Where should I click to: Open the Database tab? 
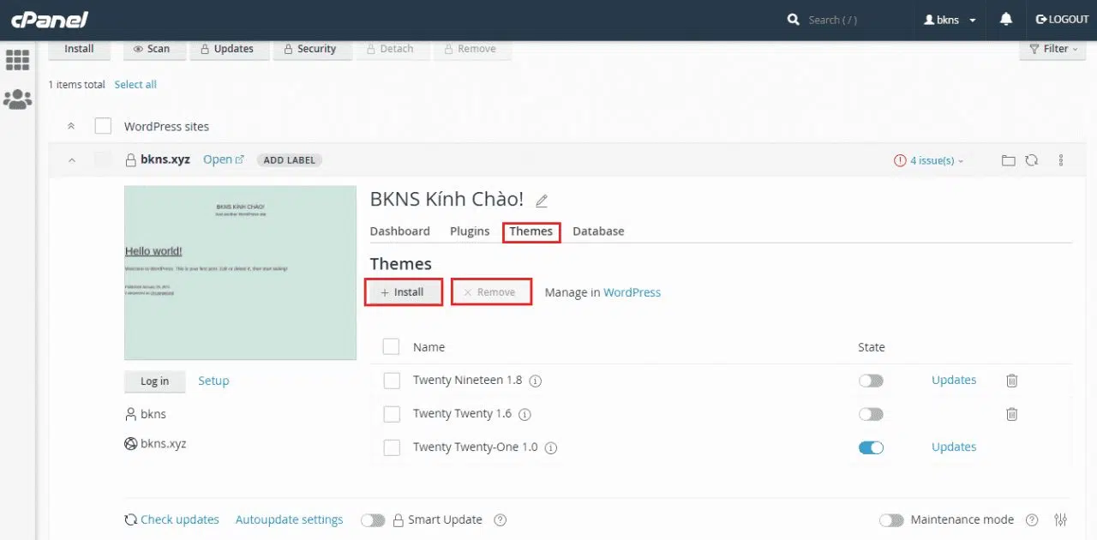point(598,231)
